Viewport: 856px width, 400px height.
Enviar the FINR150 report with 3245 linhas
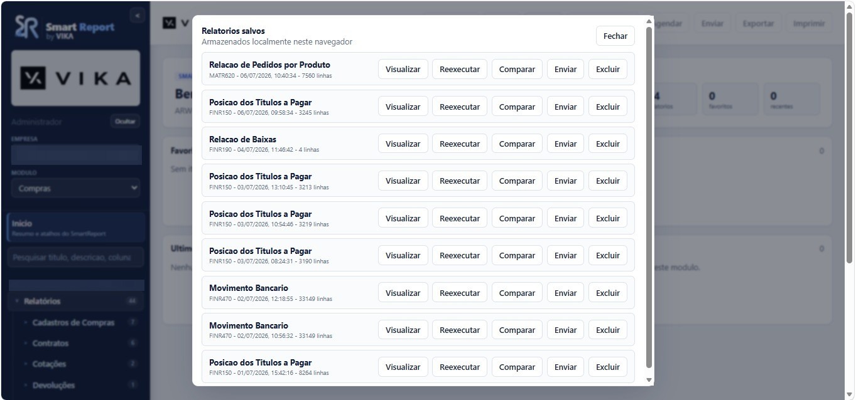pyautogui.click(x=565, y=107)
